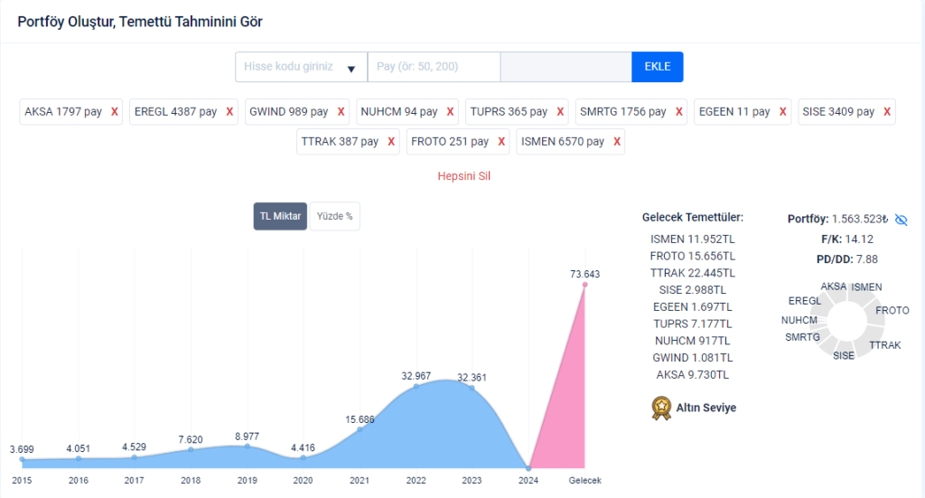
Task: Switch chart to Yüzde % view
Action: (334, 217)
